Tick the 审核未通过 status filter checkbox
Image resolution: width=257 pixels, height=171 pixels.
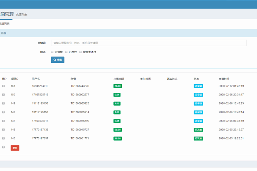(81, 52)
